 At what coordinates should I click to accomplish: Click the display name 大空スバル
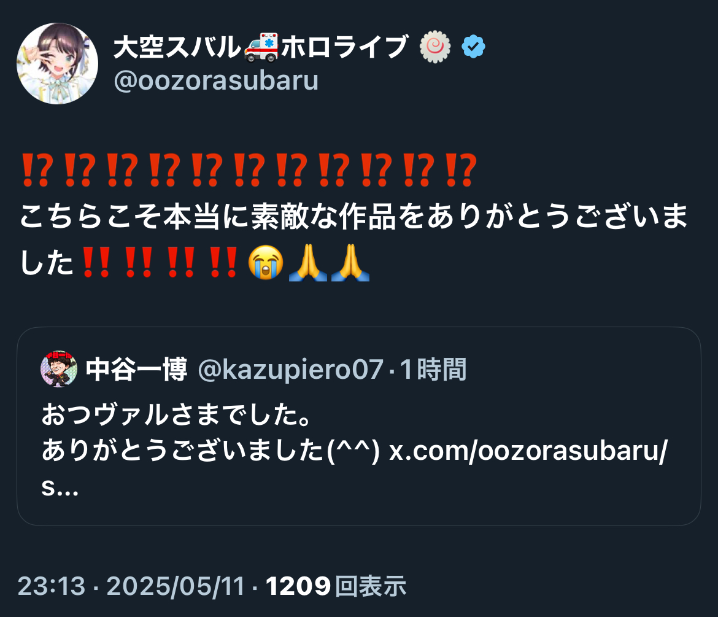click(177, 47)
